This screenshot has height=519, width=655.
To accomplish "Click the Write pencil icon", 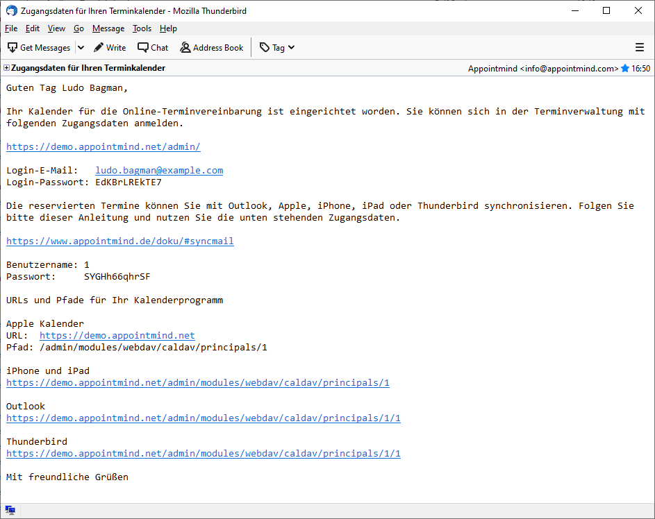I will [99, 48].
